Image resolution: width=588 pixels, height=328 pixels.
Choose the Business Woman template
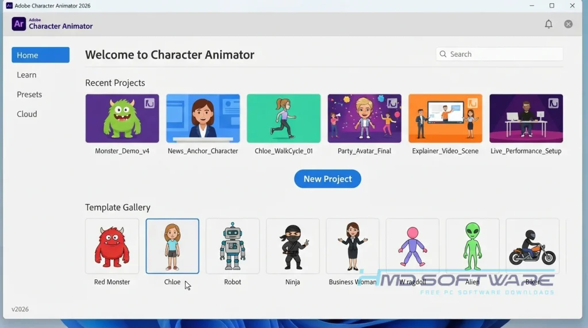353,246
